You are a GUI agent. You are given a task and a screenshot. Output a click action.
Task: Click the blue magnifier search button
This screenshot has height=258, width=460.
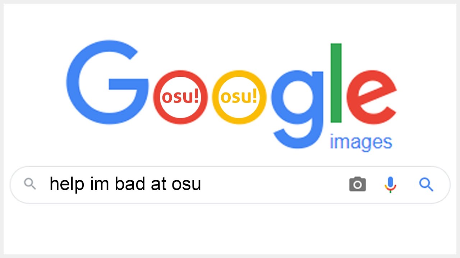[426, 185]
